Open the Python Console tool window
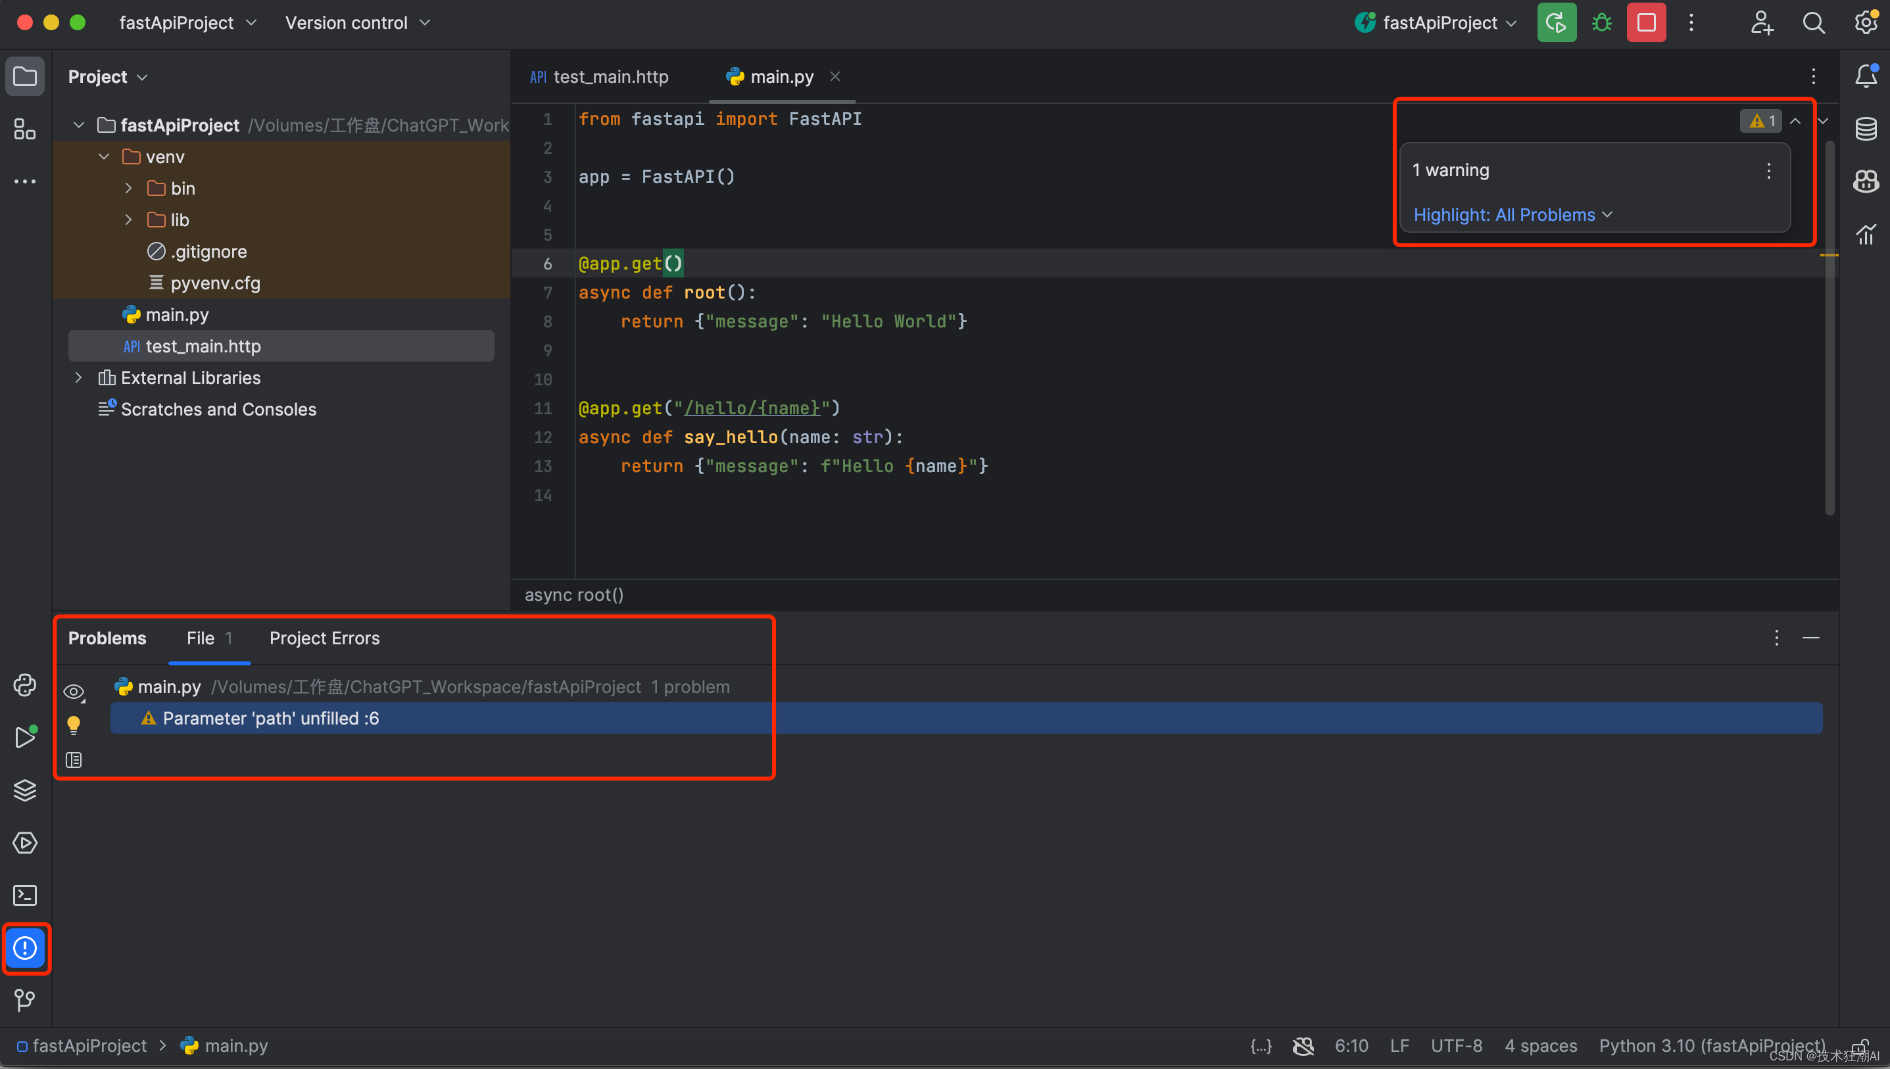 (x=25, y=685)
